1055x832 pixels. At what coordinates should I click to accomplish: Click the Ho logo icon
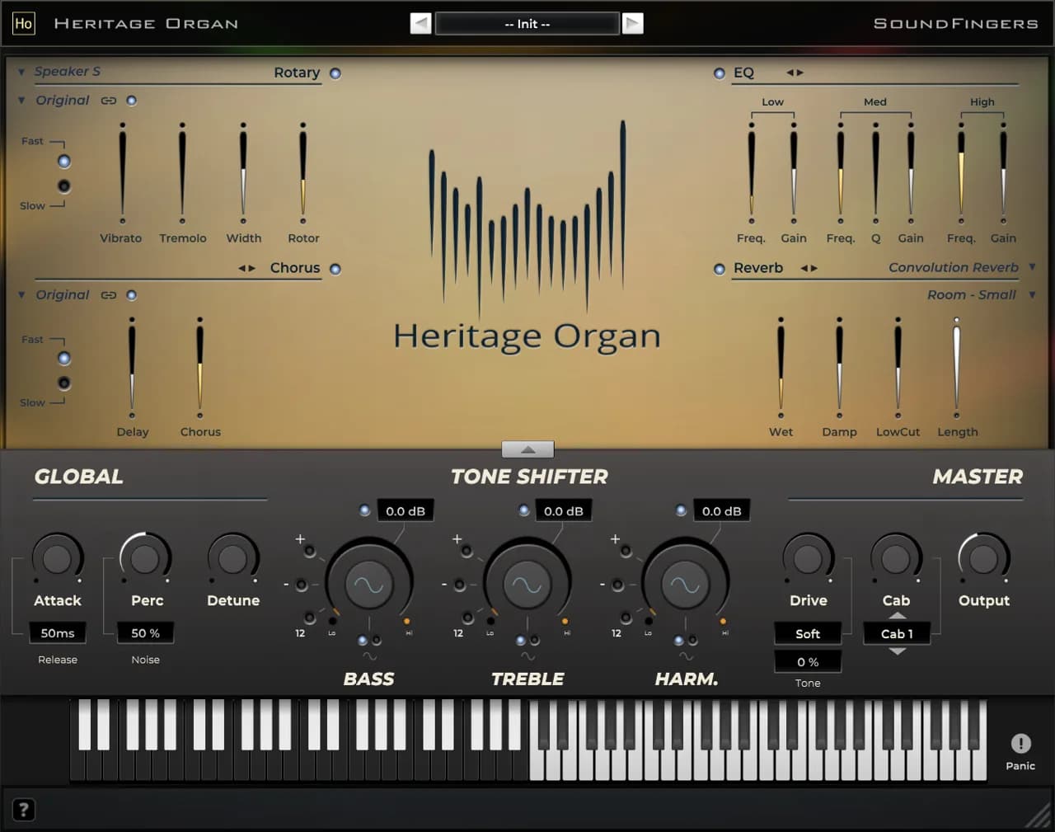tap(23, 23)
